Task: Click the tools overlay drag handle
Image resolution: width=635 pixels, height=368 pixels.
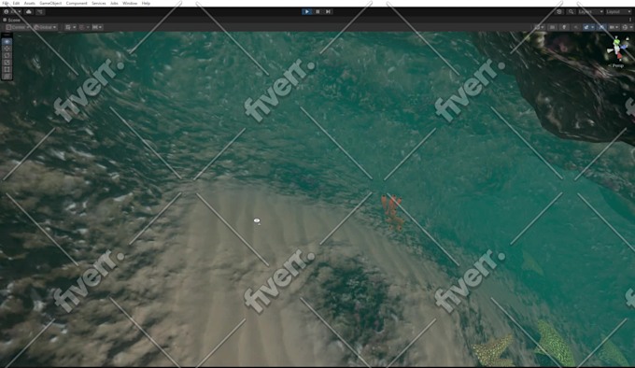Action: coord(7,35)
